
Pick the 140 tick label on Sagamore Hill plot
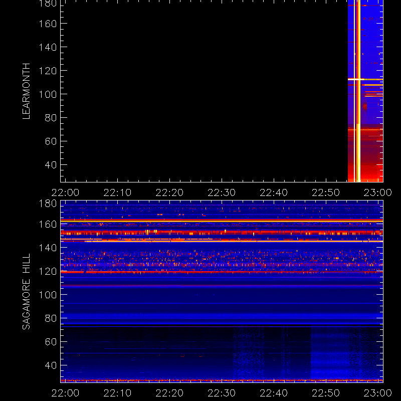point(48,248)
